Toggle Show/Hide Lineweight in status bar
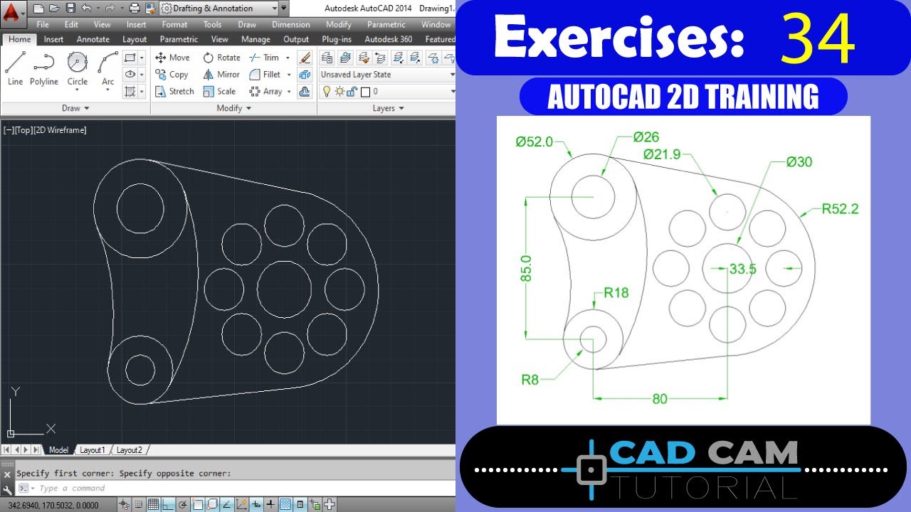The width and height of the screenshot is (911, 512). [x=270, y=505]
